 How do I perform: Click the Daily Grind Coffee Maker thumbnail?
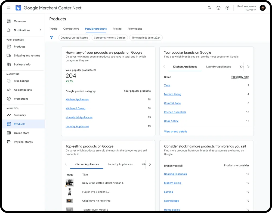[x=70, y=183]
